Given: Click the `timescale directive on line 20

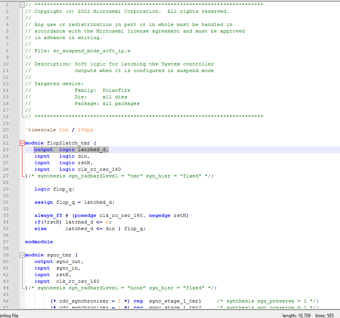Looking at the screenshot, I should pyautogui.click(x=39, y=130).
